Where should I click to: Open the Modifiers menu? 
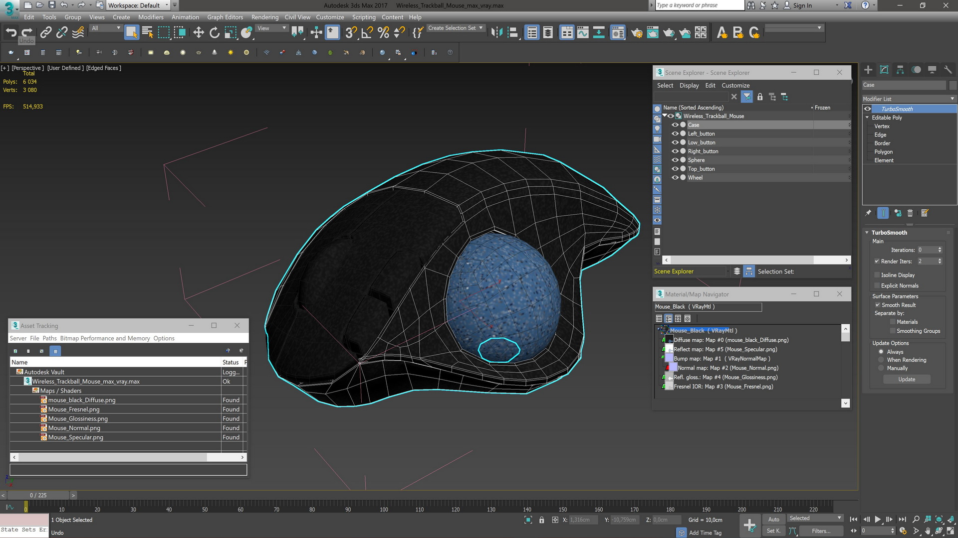[150, 16]
